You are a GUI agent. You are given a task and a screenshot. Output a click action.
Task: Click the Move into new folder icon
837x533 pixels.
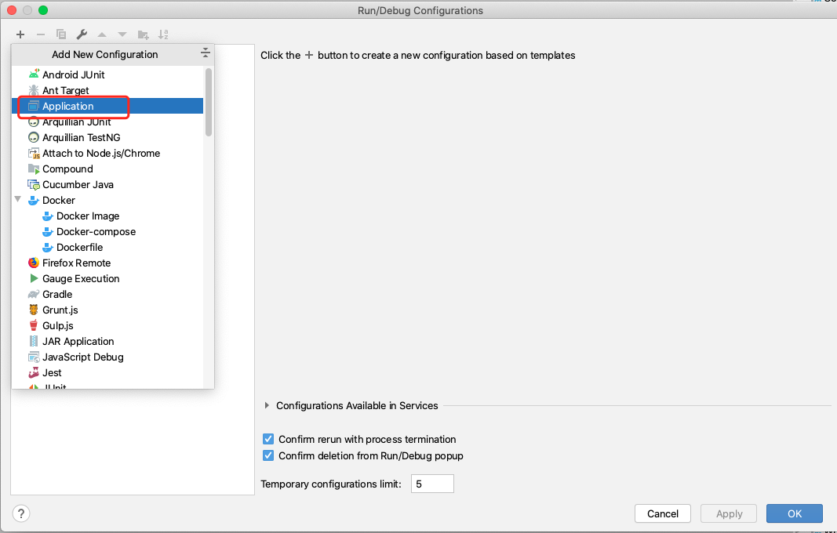pos(143,34)
